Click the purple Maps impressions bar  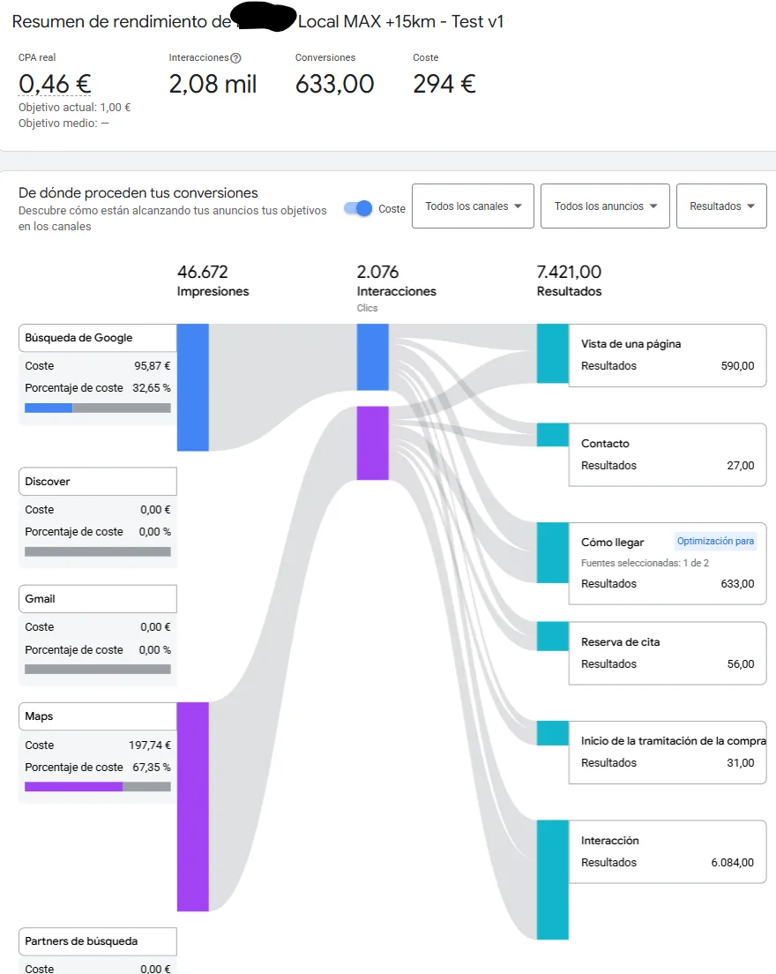(193, 807)
